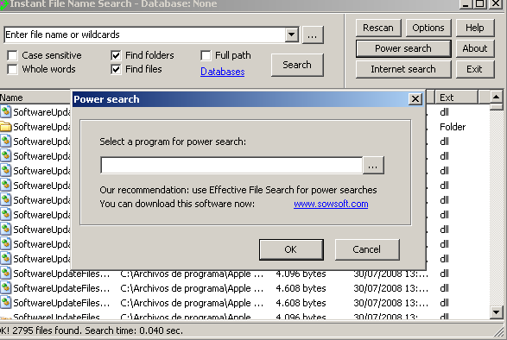Click the Power search button in main window
507x340 pixels.
tap(403, 48)
